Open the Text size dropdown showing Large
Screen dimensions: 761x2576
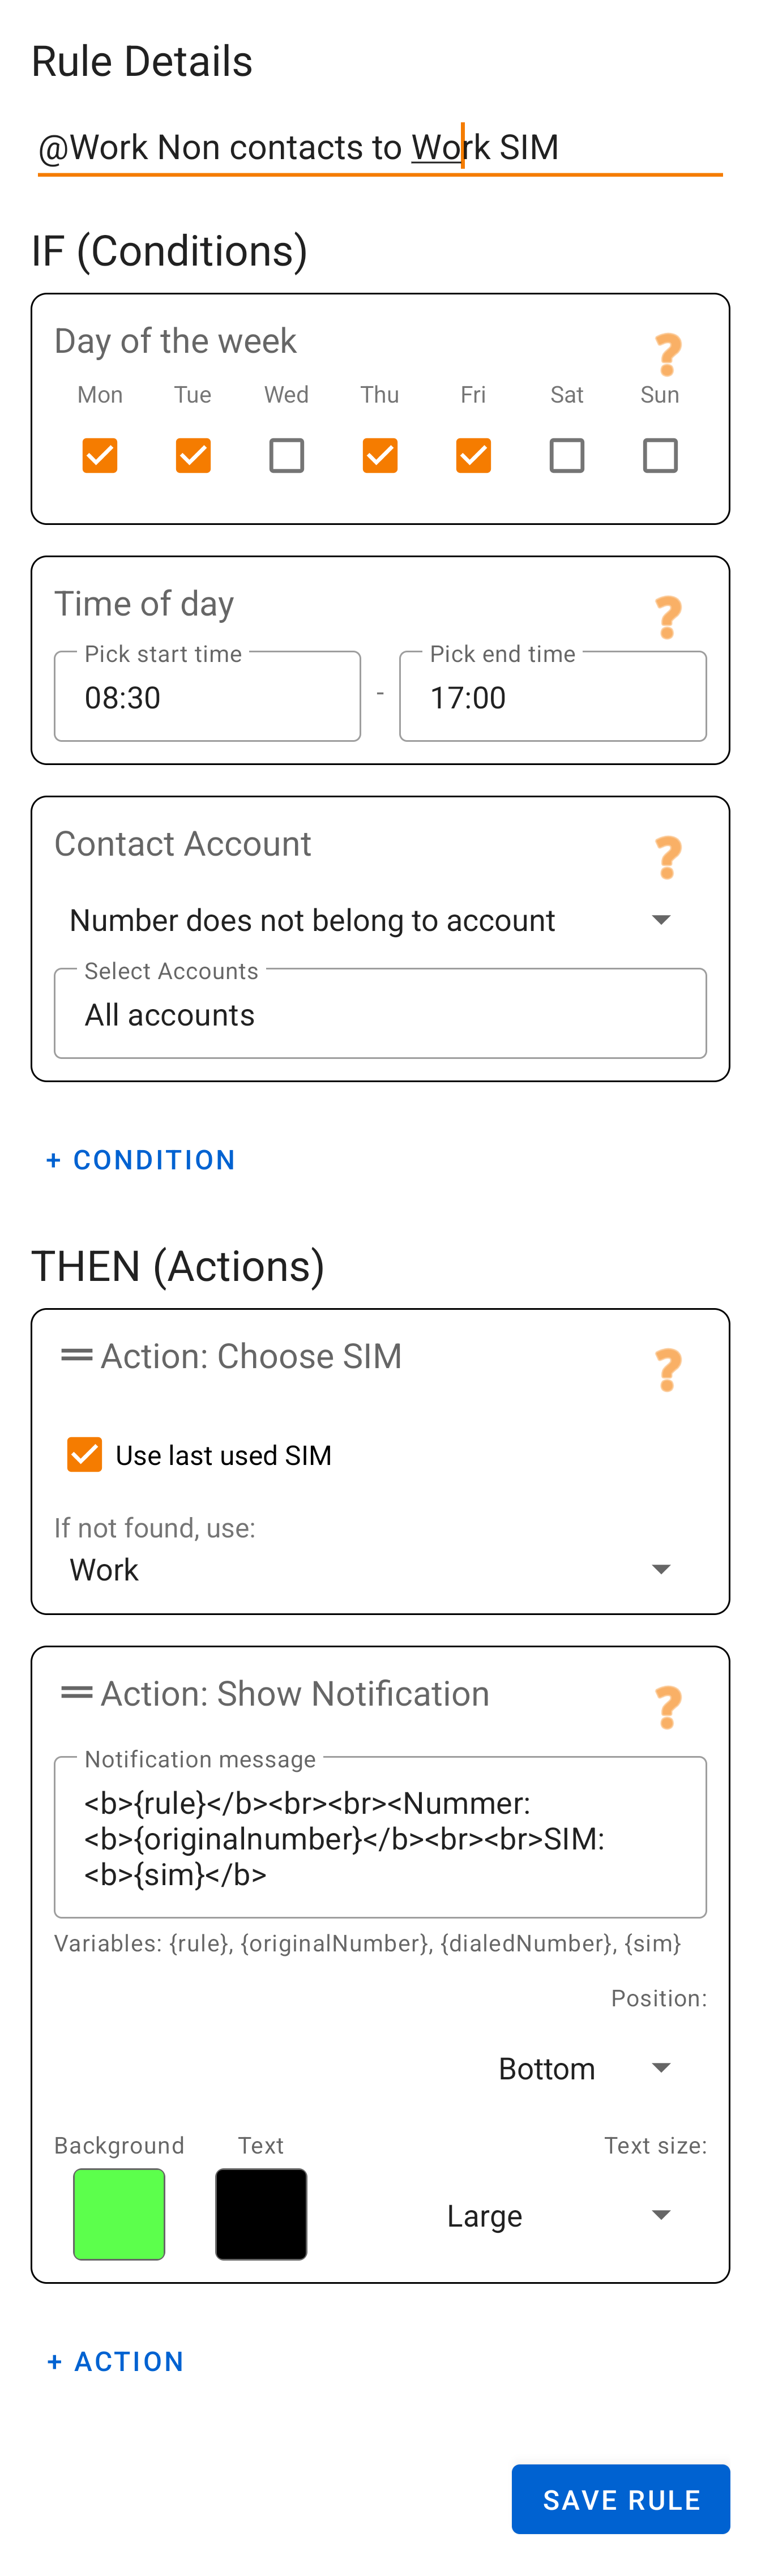click(x=560, y=2215)
